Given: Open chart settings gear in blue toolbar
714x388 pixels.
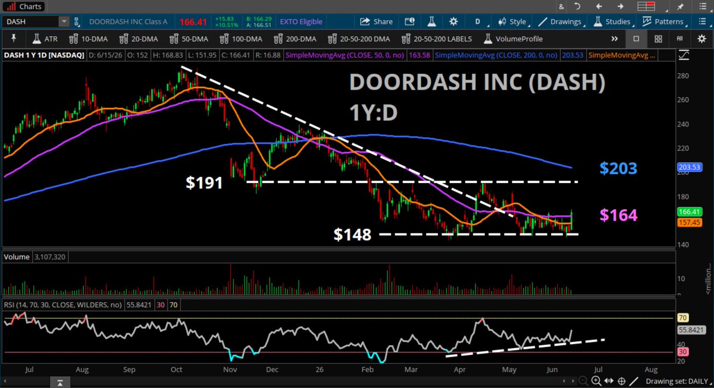Looking at the screenshot, I should (x=453, y=21).
